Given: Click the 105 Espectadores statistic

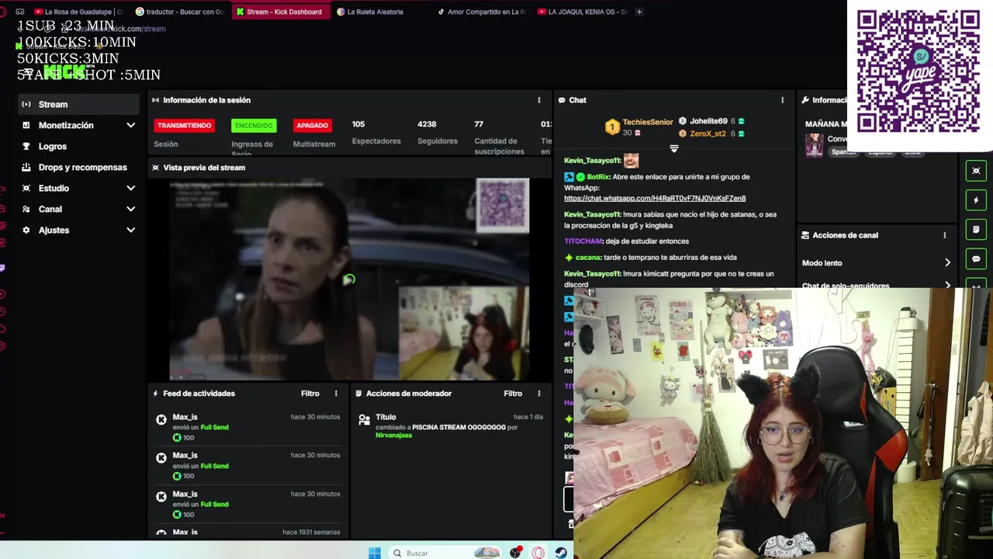Looking at the screenshot, I should click(x=376, y=133).
